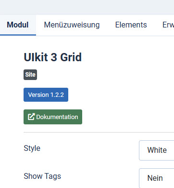
Task: Click the word Grid in the module title
Action: [71, 57]
